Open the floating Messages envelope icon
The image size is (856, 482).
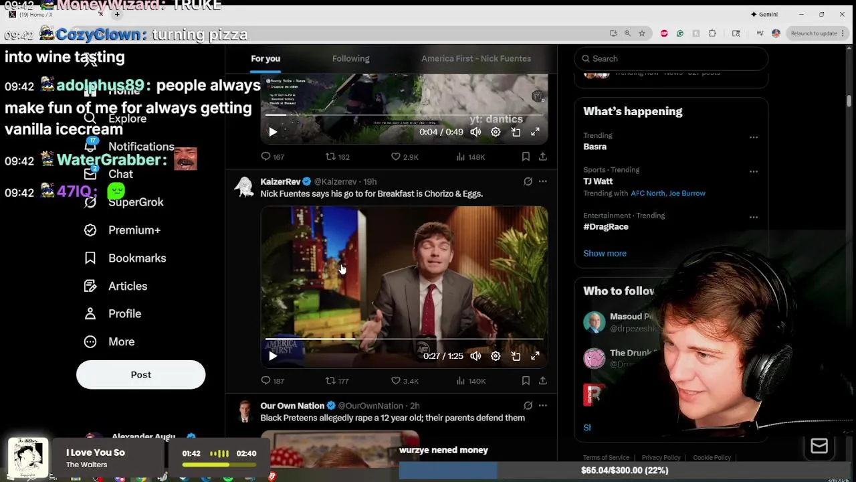(819, 447)
